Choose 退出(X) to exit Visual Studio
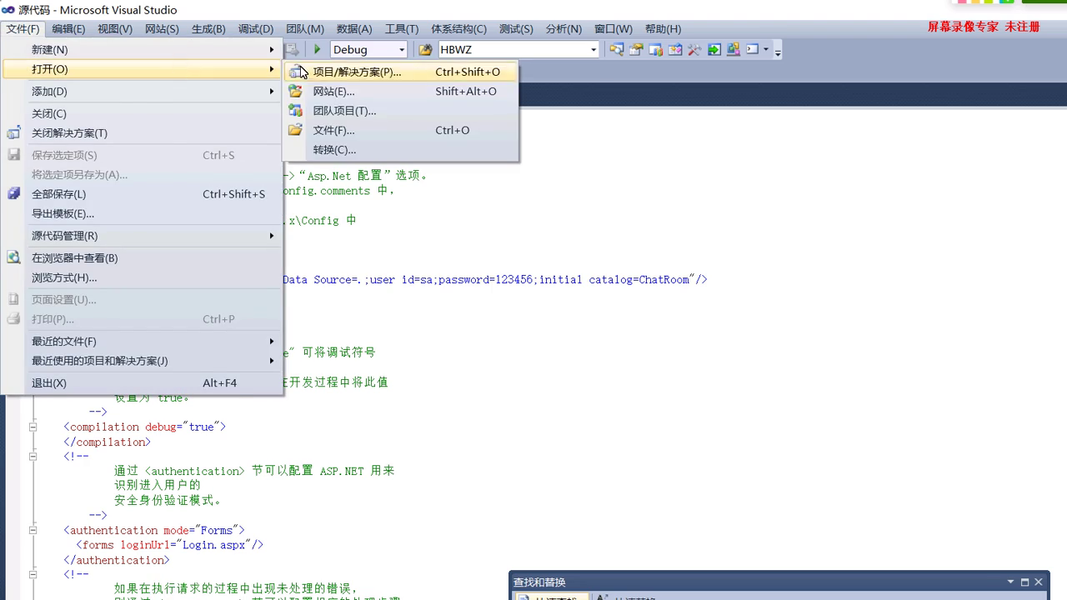 coord(142,383)
